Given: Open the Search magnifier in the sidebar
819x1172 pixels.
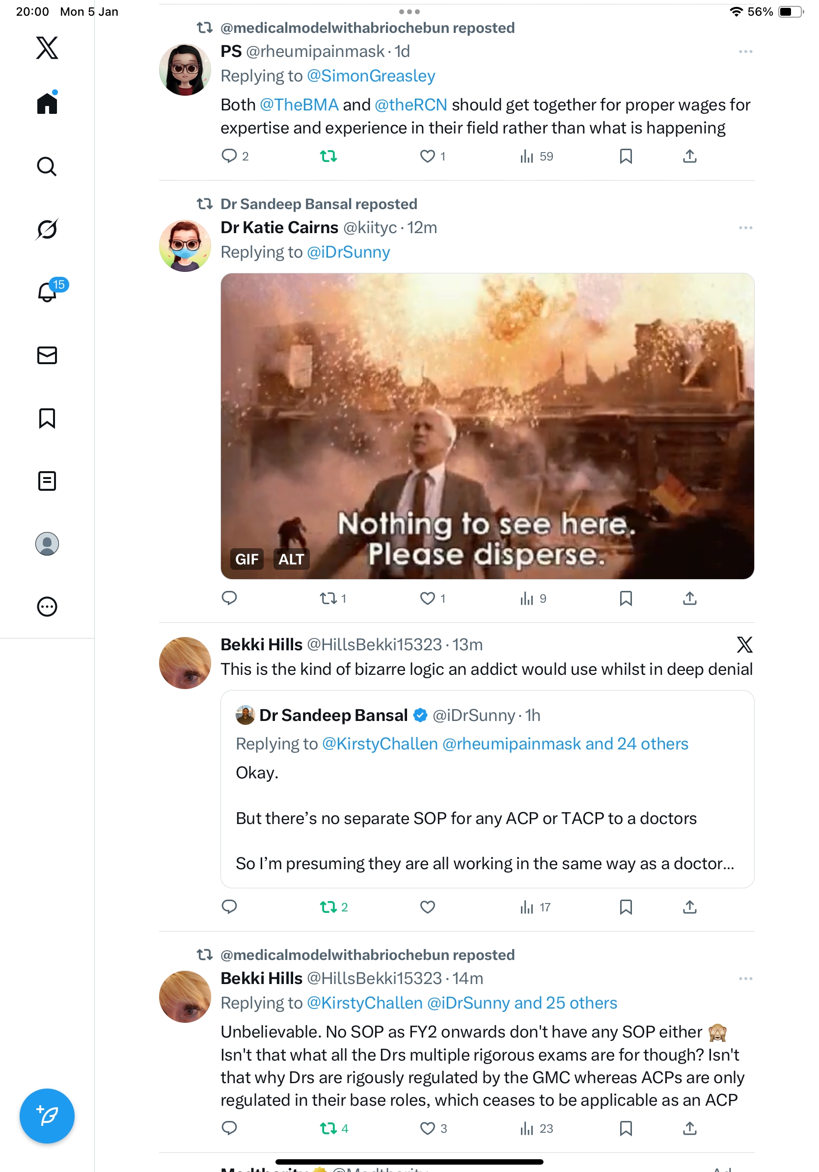Looking at the screenshot, I should pos(47,166).
